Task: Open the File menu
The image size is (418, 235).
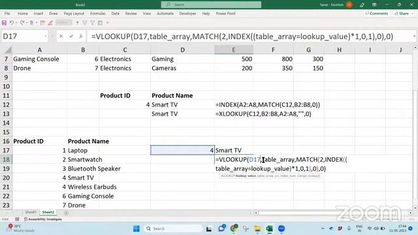Action: (7, 14)
